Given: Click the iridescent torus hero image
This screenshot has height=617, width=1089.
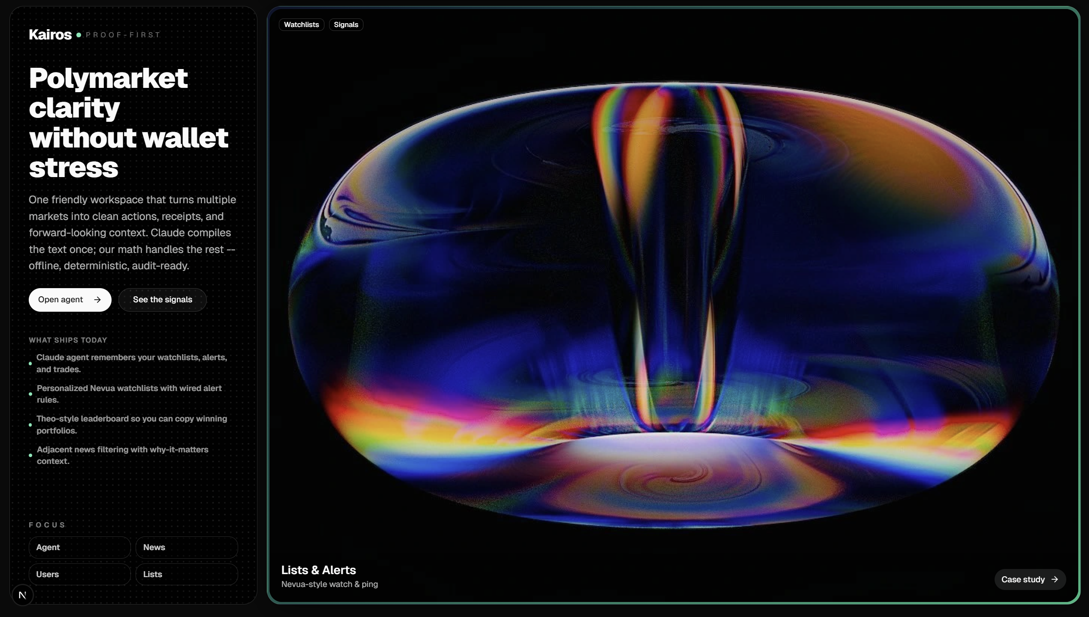Looking at the screenshot, I should 674,304.
